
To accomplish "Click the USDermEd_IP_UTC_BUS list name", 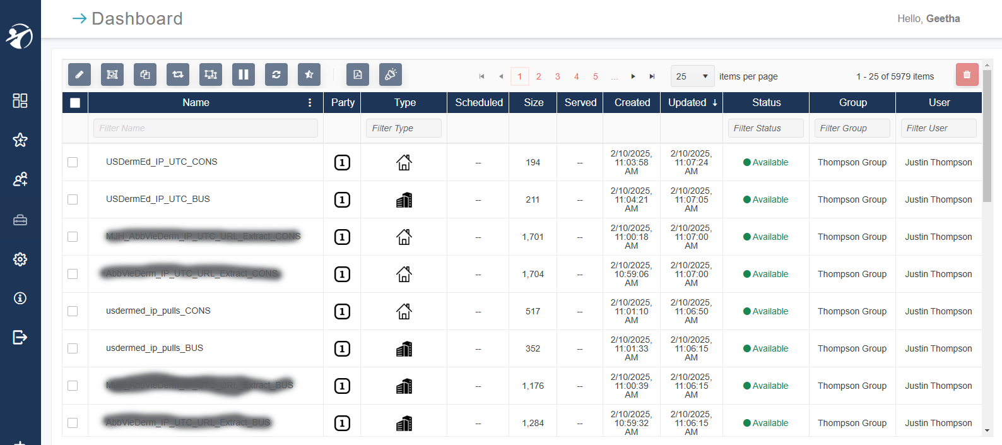I will click(158, 199).
